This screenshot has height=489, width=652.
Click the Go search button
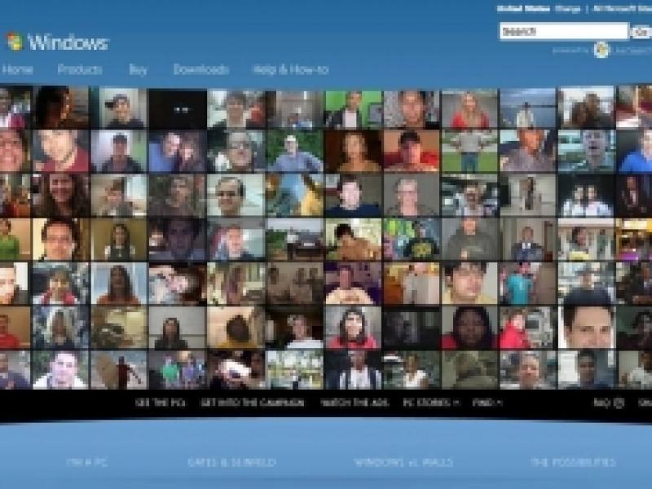641,30
